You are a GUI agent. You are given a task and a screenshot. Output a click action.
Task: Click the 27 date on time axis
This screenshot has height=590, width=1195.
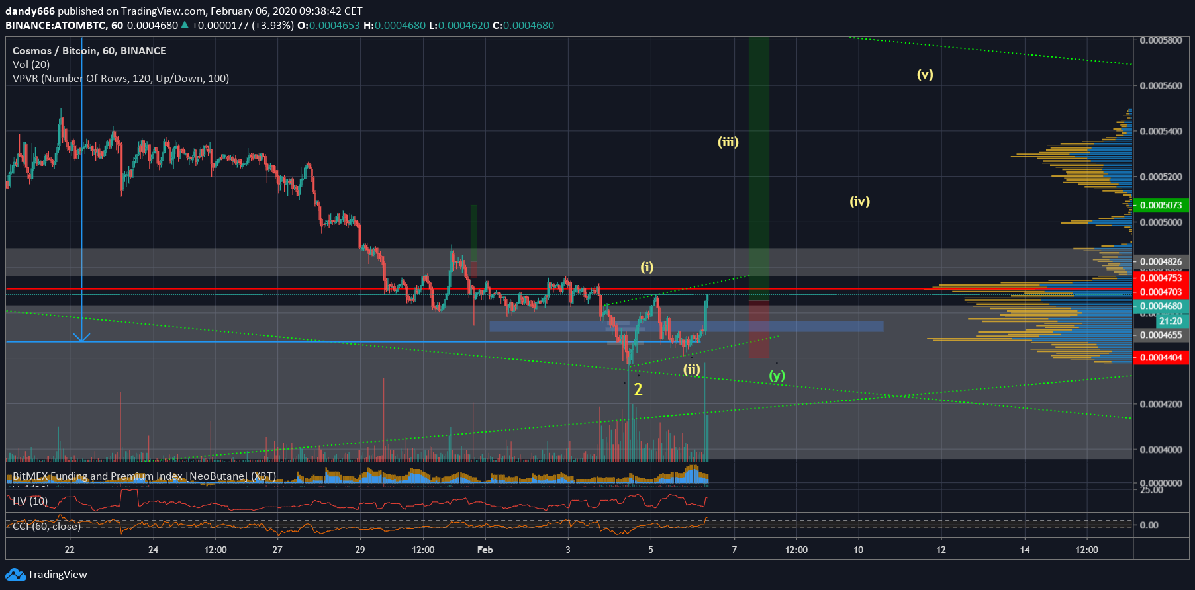click(x=277, y=550)
